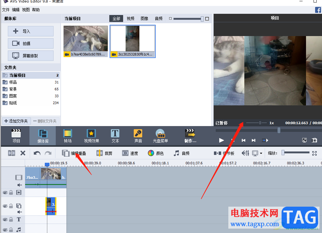
Task: Select the 视频 filter tab
Action: 130,19
